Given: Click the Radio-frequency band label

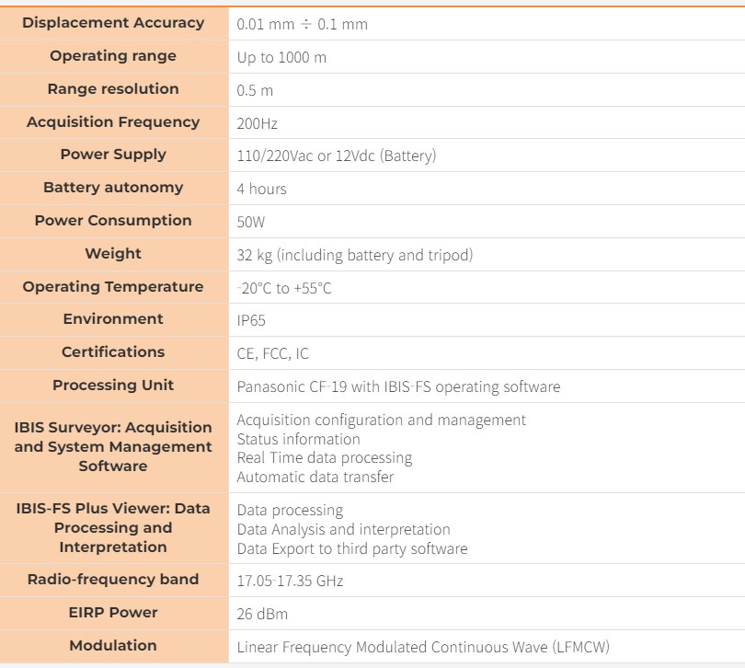Looking at the screenshot, I should coord(113,580).
